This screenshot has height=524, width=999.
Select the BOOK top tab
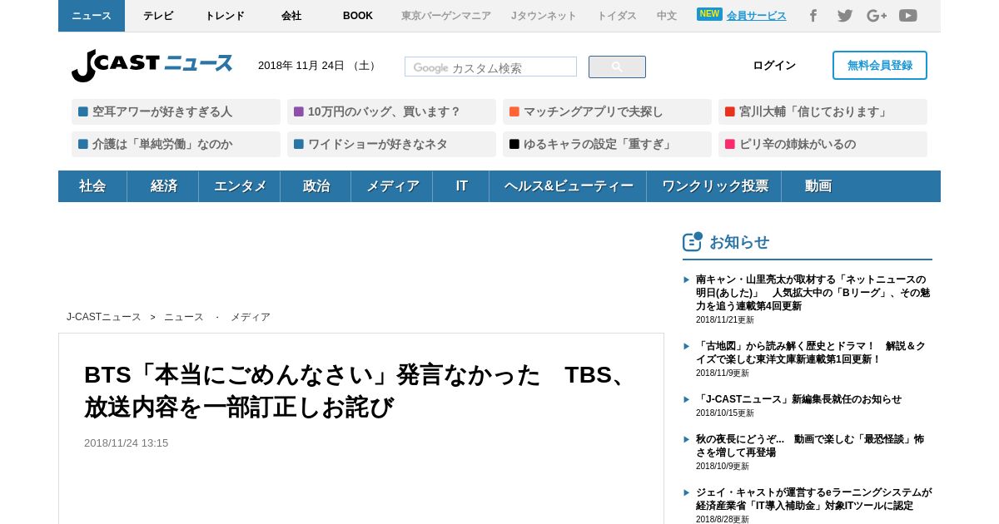pyautogui.click(x=358, y=16)
